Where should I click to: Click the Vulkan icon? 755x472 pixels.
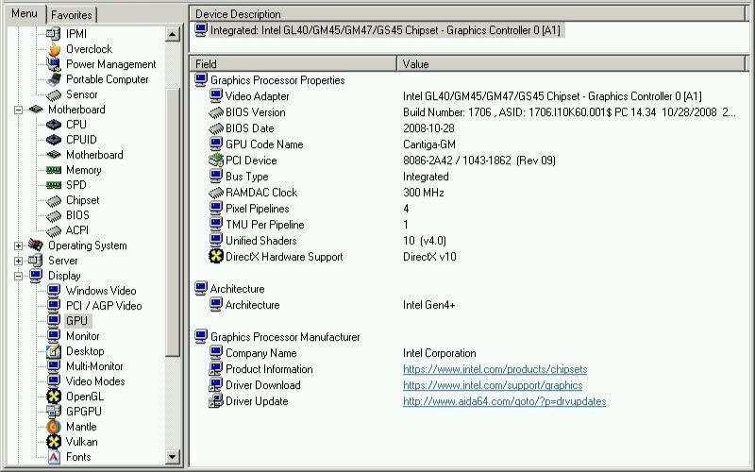pos(54,442)
